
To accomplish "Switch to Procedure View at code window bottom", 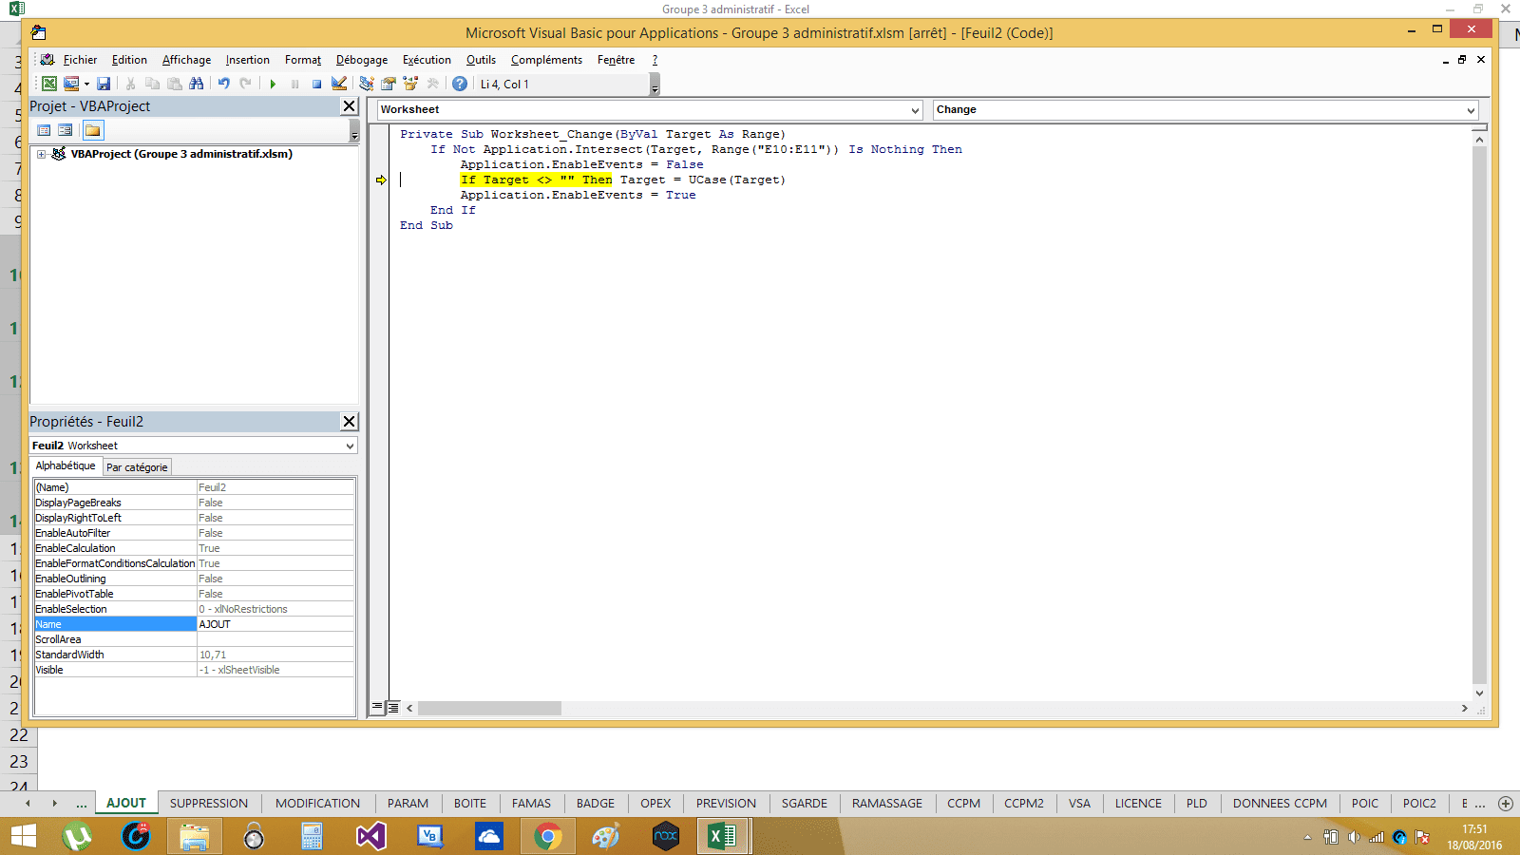I will pyautogui.click(x=378, y=708).
